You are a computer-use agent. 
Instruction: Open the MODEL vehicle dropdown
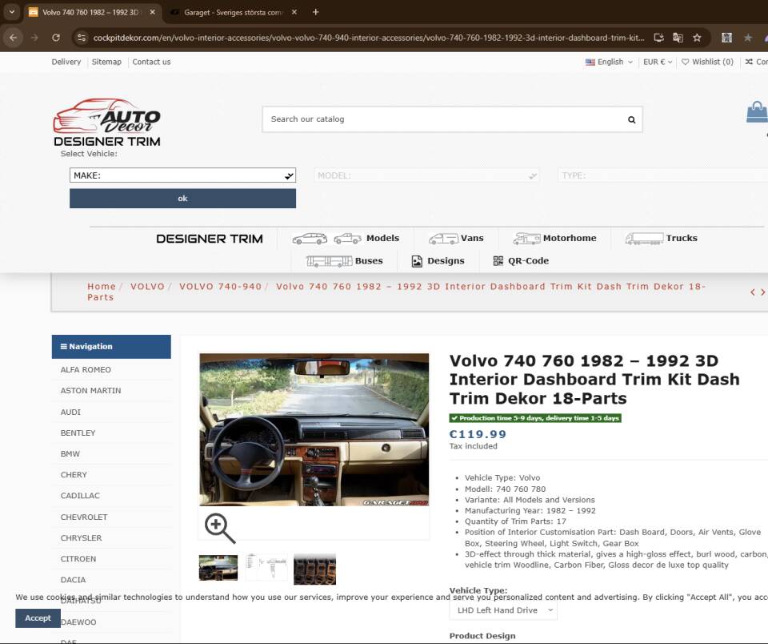point(426,175)
